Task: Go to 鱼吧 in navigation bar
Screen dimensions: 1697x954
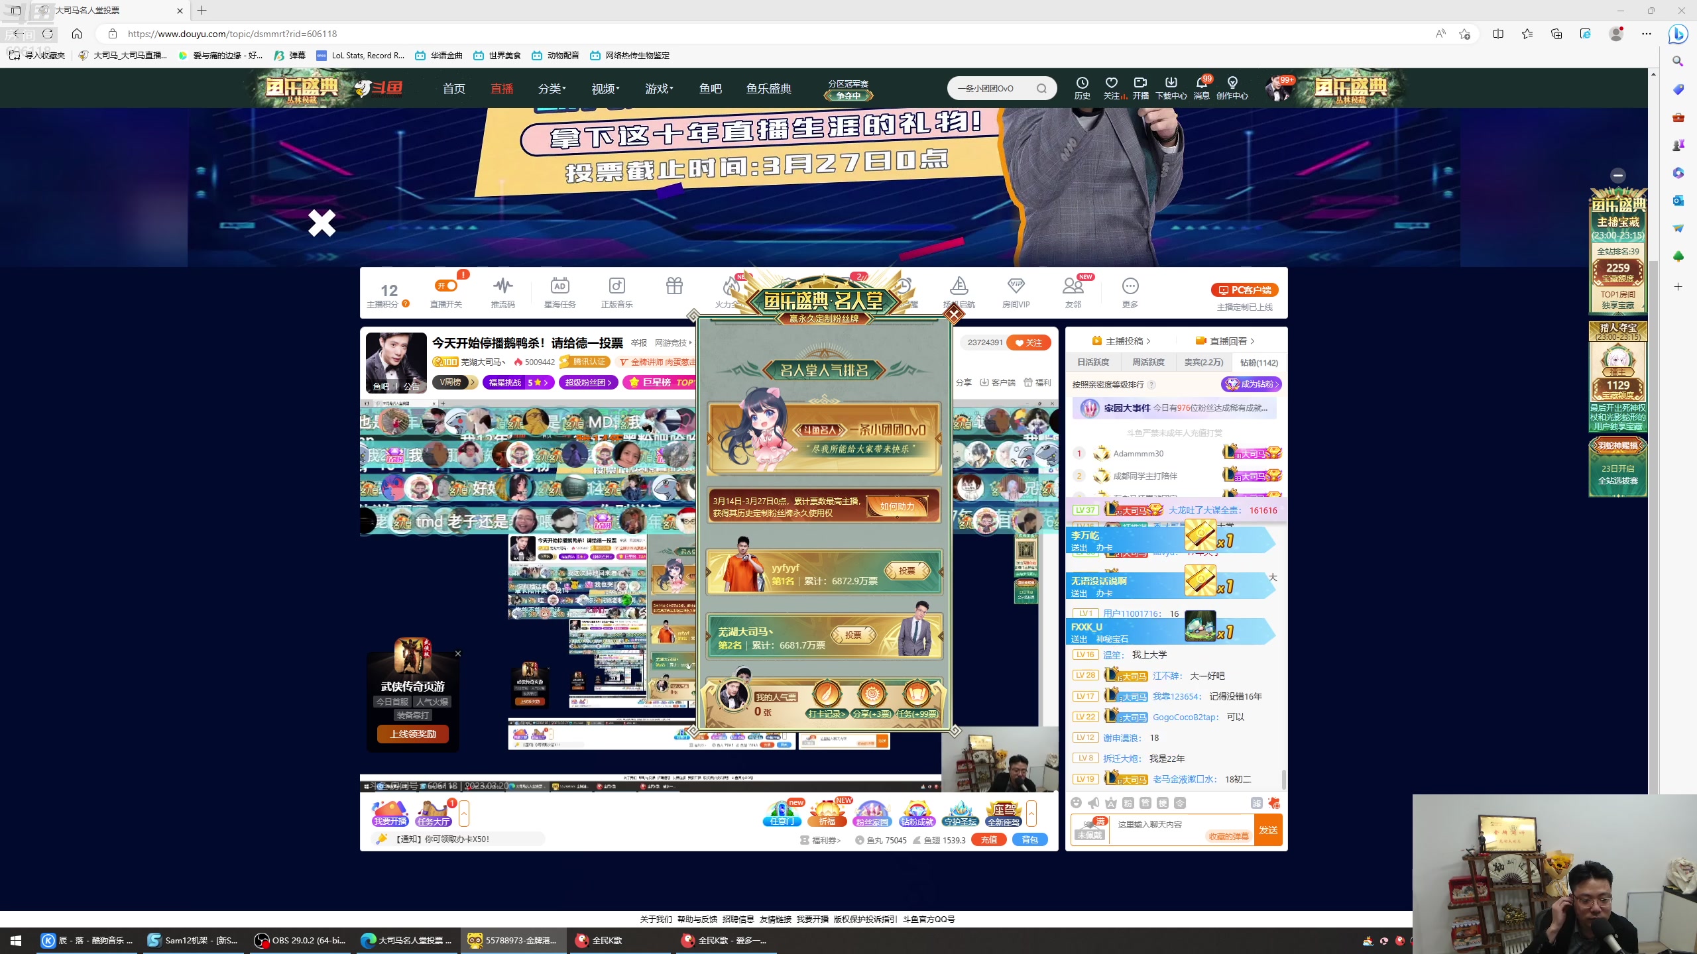Action: coord(710,89)
